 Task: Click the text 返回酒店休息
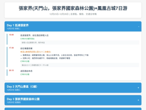coord(26,71)
